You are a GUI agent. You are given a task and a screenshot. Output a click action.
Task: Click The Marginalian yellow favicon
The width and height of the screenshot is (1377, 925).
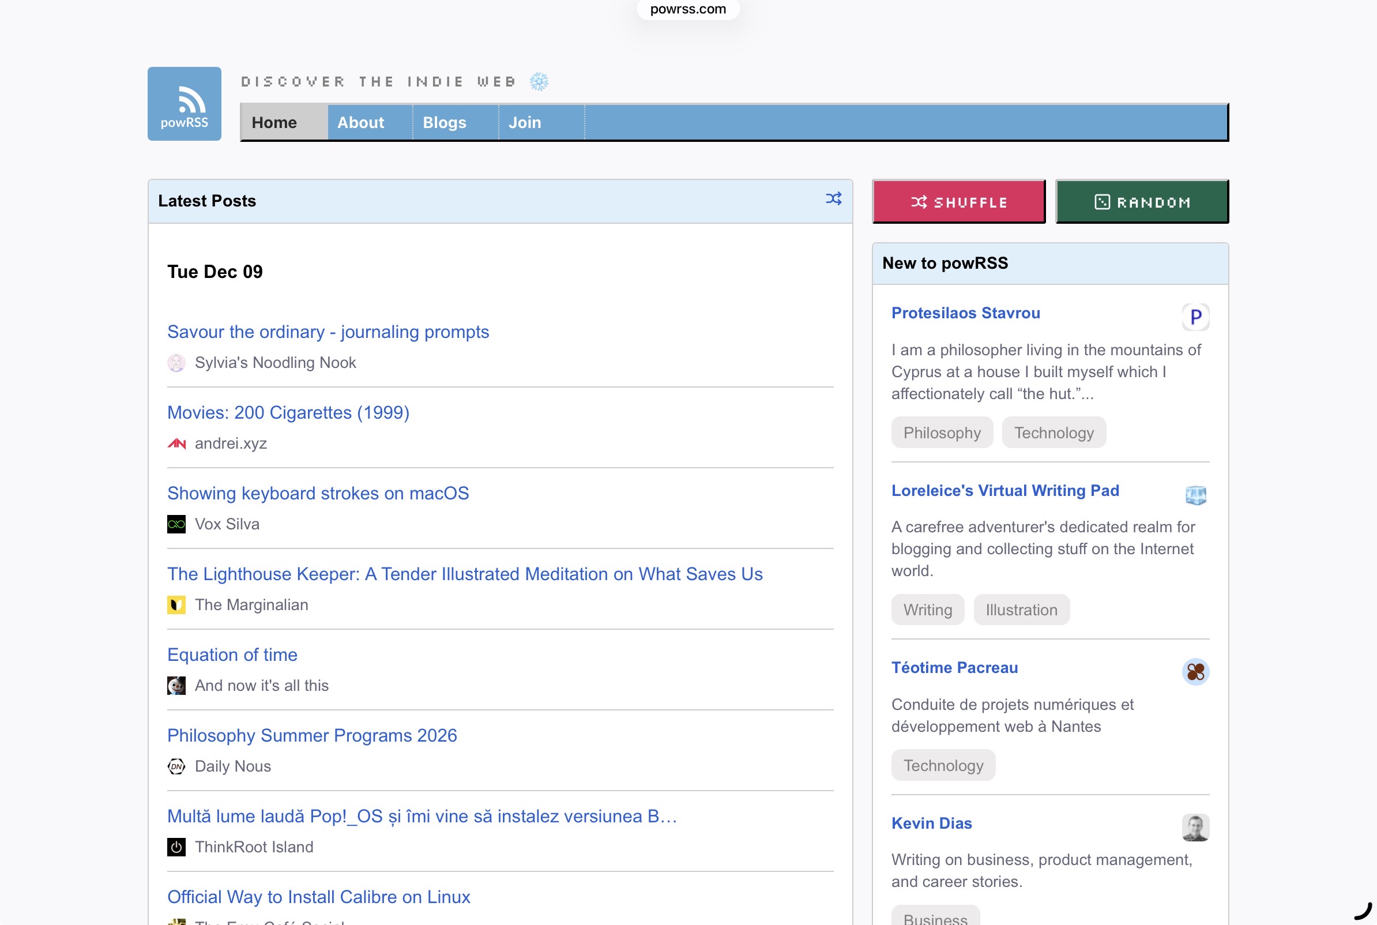[x=176, y=605]
